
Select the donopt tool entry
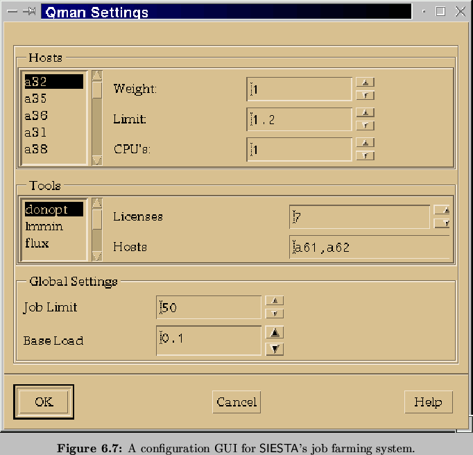click(53, 209)
